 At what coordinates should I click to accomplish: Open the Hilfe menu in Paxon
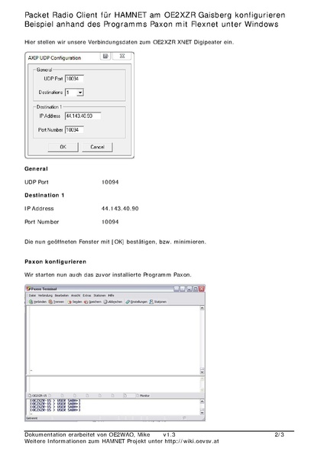(x=111, y=295)
